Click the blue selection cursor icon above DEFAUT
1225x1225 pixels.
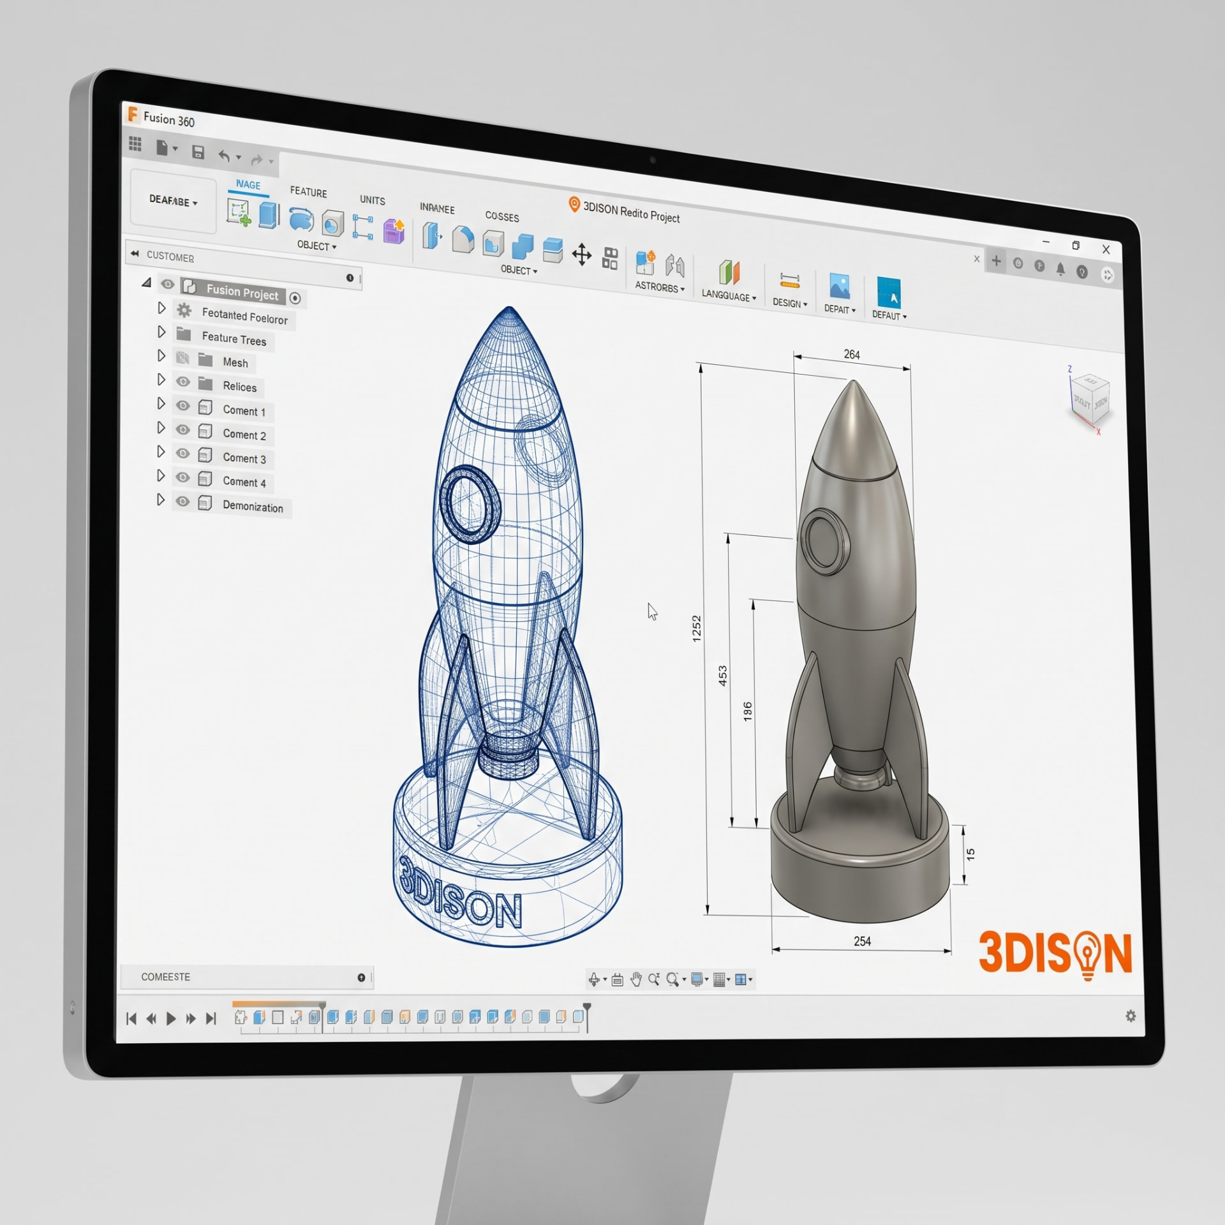click(x=889, y=292)
